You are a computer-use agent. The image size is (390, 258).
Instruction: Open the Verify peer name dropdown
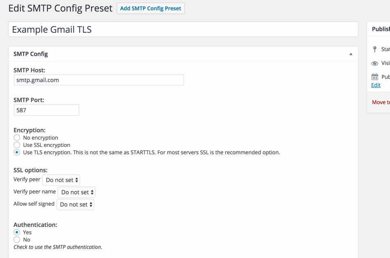77,192
